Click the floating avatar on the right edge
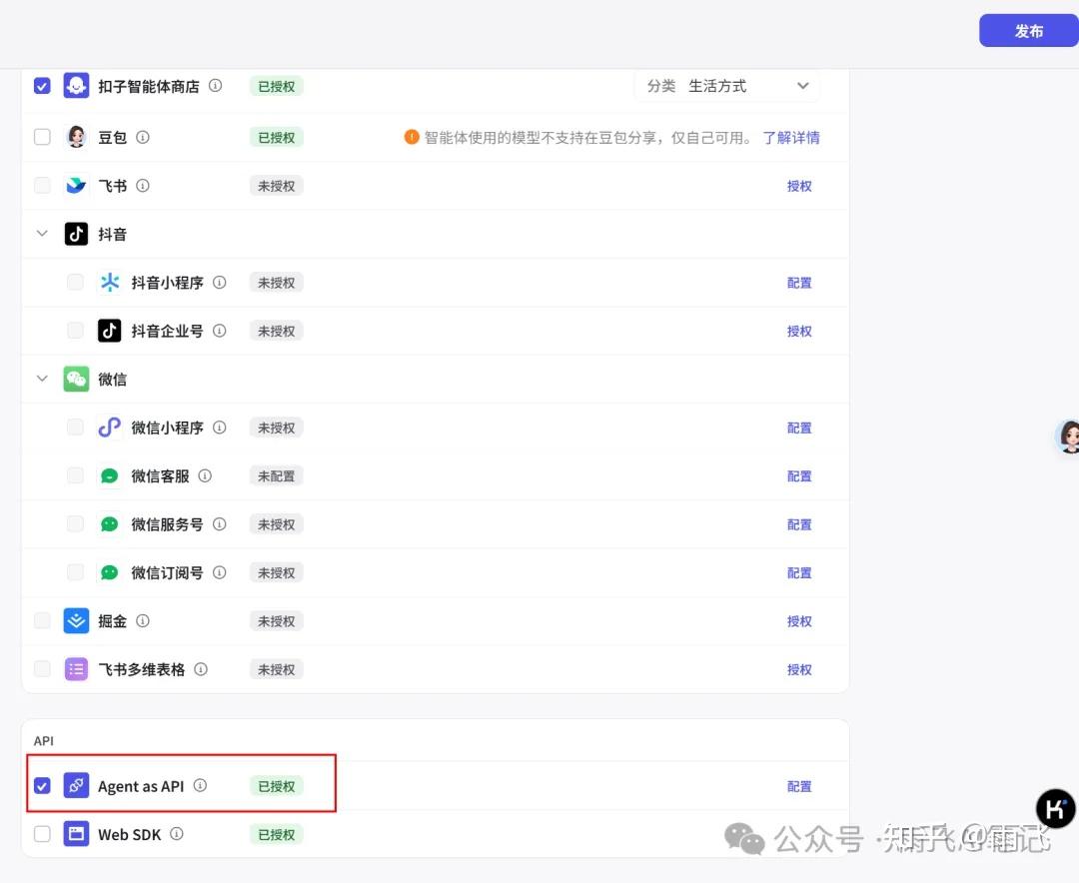This screenshot has width=1079, height=883. pos(1070,437)
